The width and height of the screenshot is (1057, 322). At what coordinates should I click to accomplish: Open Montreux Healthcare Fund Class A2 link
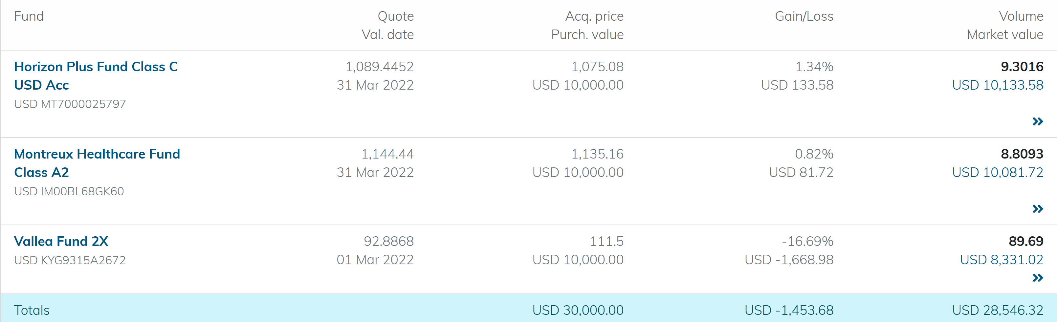(97, 163)
